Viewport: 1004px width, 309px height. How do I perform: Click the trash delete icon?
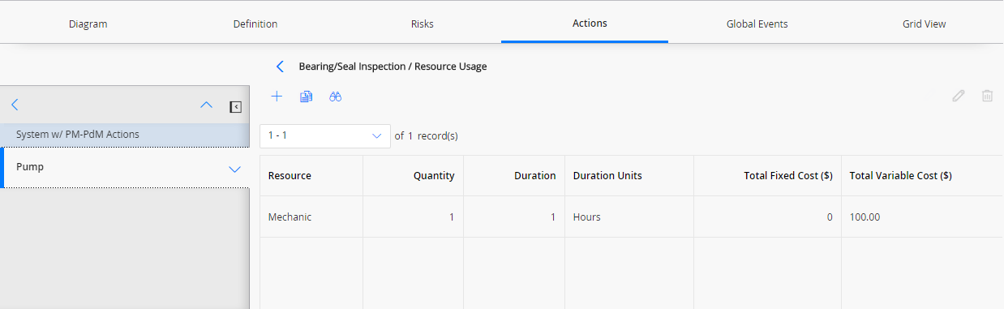click(x=987, y=96)
